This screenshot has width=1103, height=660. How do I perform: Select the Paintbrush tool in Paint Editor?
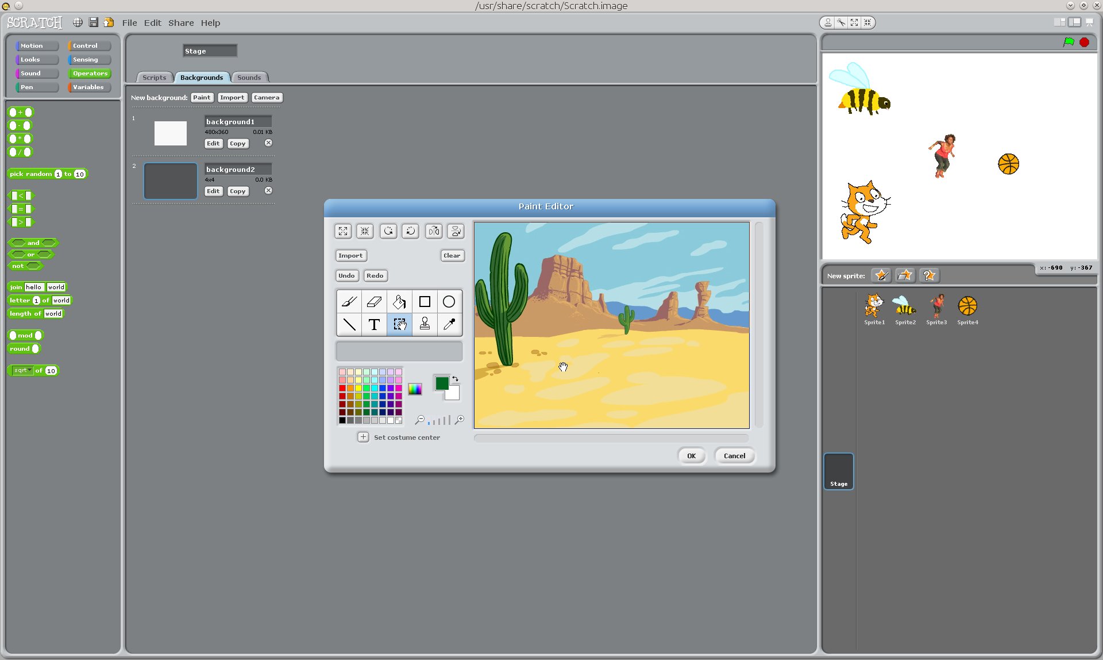[x=349, y=302]
